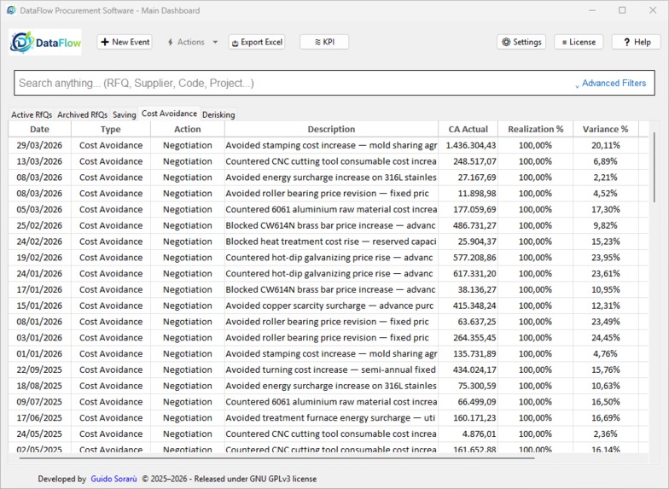Screen dimensions: 669x489
Task: Switch to the Derisking tab
Action: pyautogui.click(x=218, y=114)
